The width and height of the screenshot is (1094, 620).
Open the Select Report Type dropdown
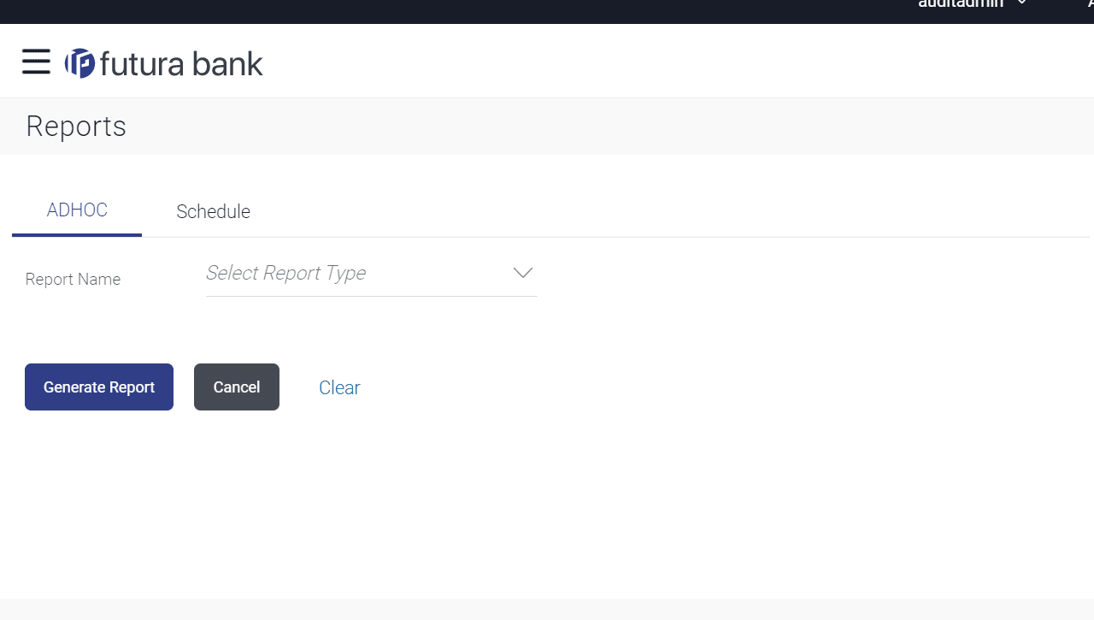click(370, 274)
